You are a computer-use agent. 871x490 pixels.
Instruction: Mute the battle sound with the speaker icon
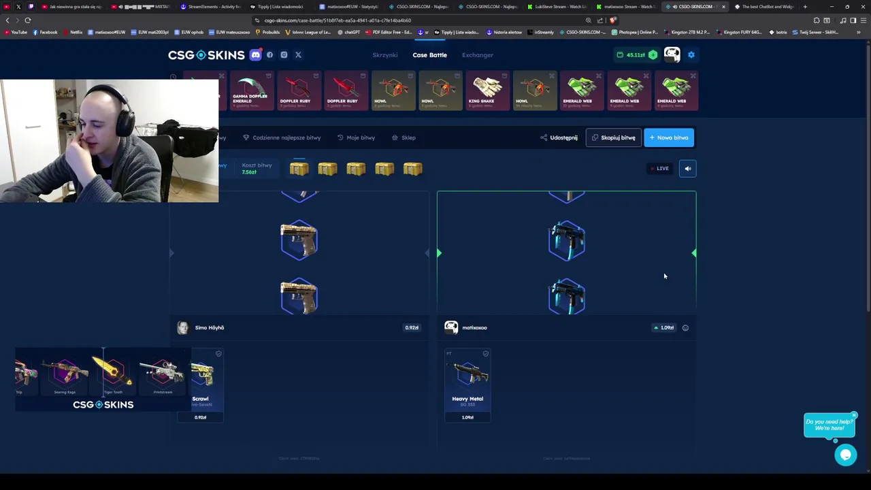(x=687, y=169)
